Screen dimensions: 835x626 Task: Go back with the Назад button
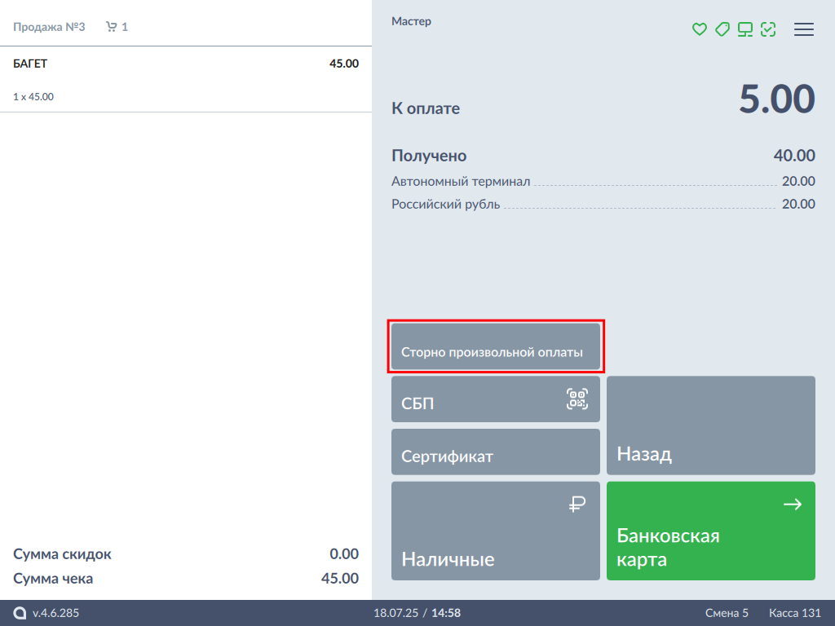tap(710, 425)
